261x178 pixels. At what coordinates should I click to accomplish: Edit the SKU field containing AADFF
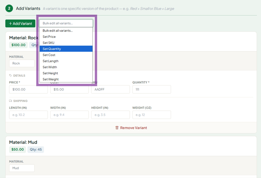click(111, 89)
